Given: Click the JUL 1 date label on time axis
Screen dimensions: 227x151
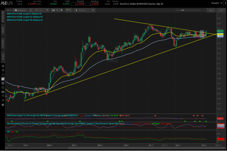Looking at the screenshot, I should (x=151, y=145).
